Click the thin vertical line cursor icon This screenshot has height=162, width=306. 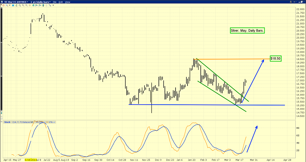(x=46, y=5)
